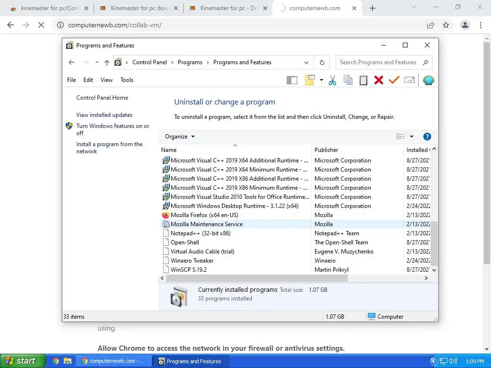This screenshot has width=491, height=368.
Task: Expand the address bar history dropdown
Action: pos(306,63)
